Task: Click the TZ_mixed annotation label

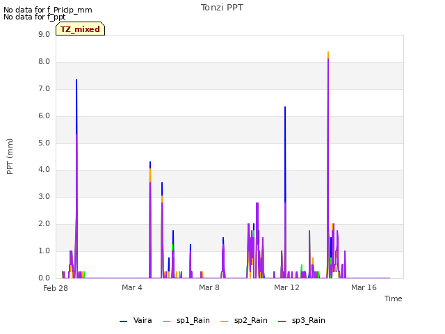Action: click(x=81, y=29)
